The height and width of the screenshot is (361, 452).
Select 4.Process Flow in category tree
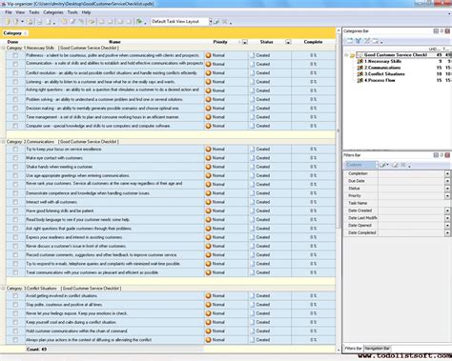coord(380,81)
